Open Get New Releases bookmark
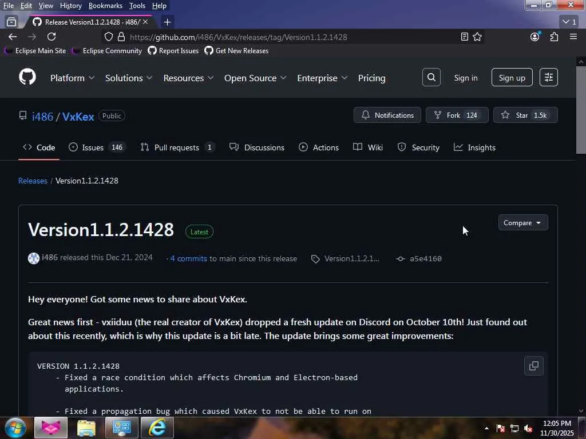 coord(236,51)
